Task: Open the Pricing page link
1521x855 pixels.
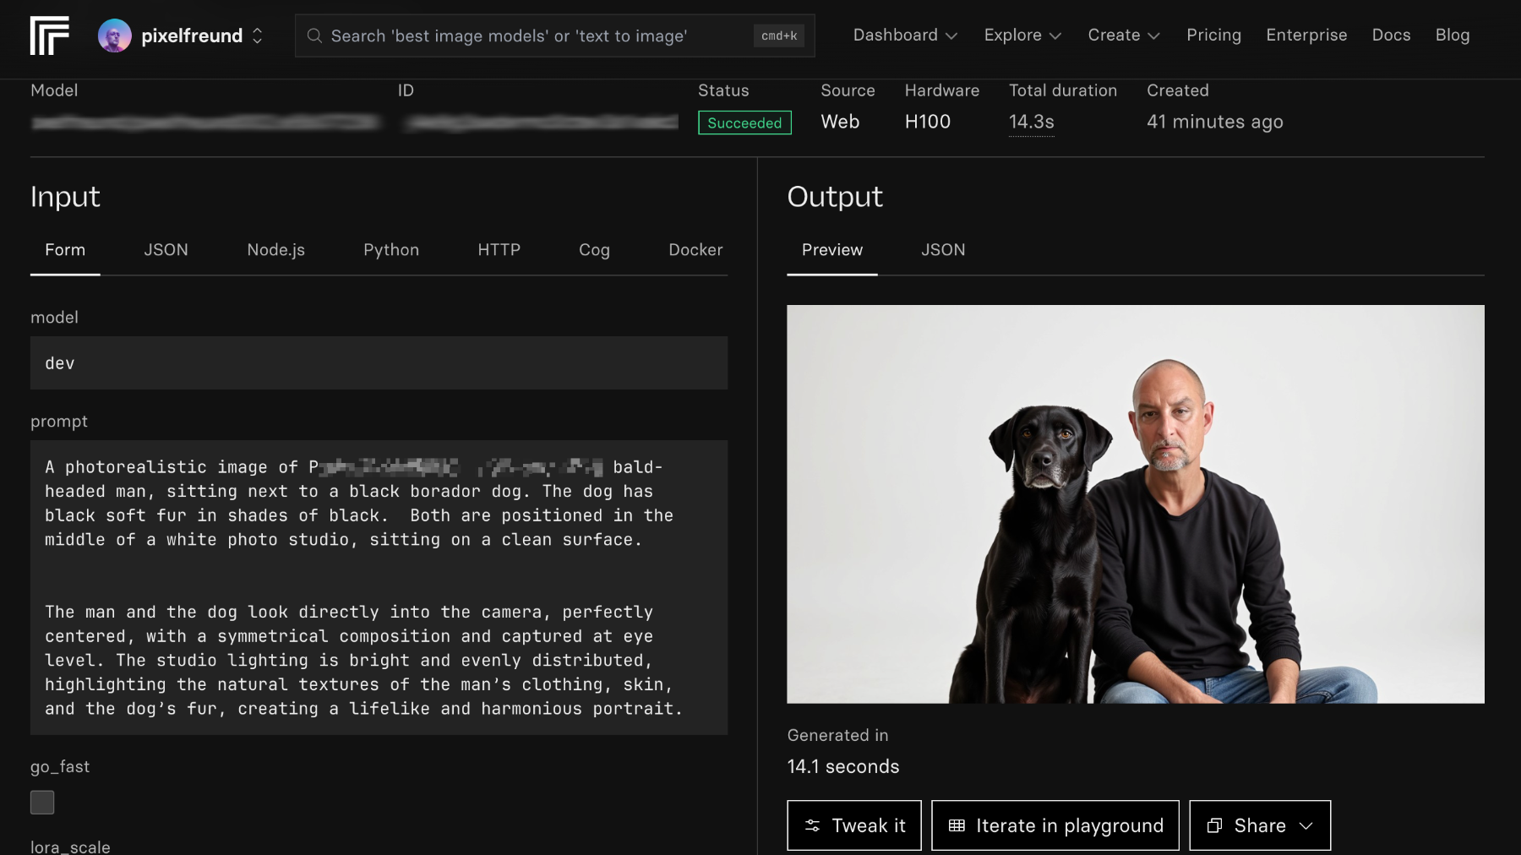Action: 1213,35
